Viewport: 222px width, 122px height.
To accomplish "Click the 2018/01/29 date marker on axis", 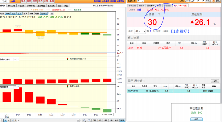I will (x=107, y=114).
